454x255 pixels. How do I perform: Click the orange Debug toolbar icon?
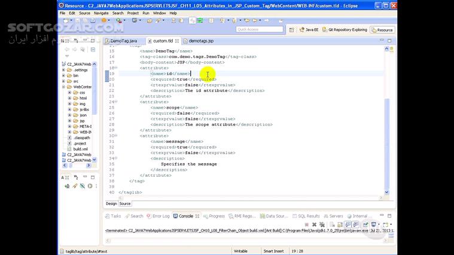[104, 20]
